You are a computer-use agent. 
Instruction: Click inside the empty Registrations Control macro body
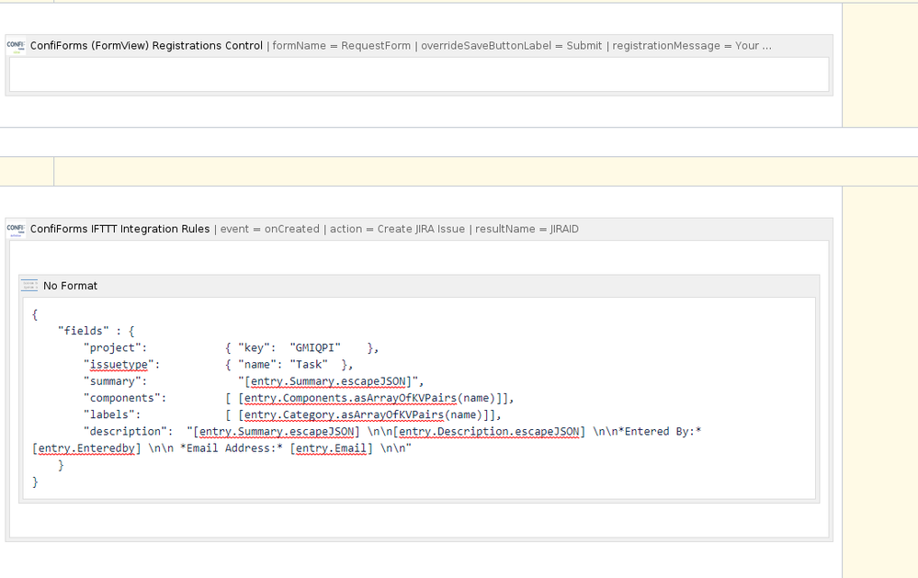[x=419, y=74]
